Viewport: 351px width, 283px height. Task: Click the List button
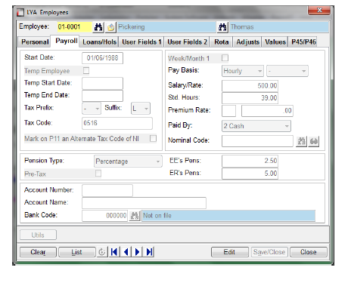point(76,252)
